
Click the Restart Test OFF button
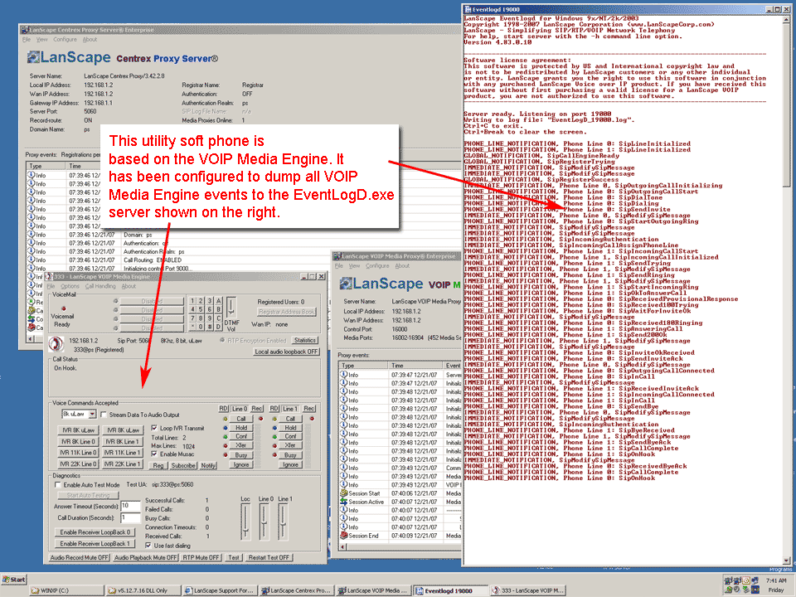[269, 557]
